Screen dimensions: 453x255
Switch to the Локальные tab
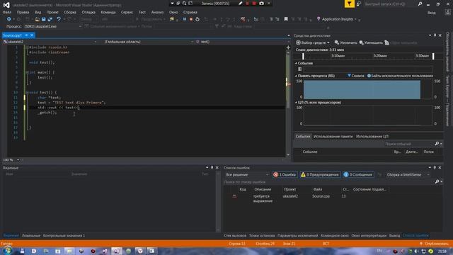pos(31,236)
